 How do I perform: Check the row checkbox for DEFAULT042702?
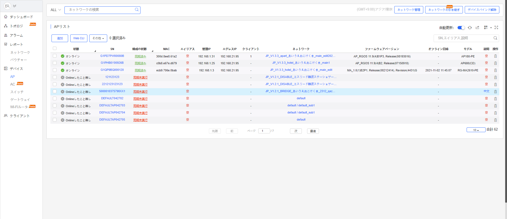pos(55,98)
